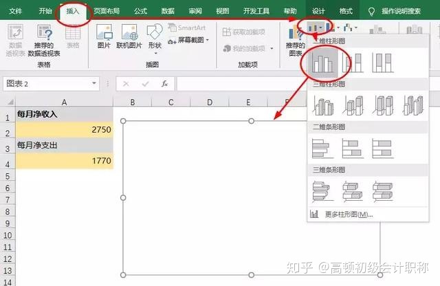Screen dimensions: 440x286
Task: Open the 公式 tab
Action: (x=140, y=11)
